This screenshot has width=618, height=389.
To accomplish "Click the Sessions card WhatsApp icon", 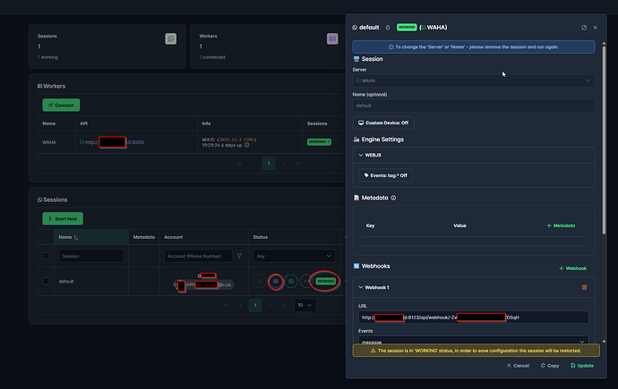I will click(171, 38).
